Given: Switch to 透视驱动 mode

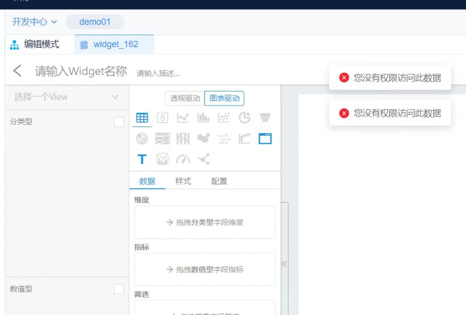Looking at the screenshot, I should coord(185,98).
